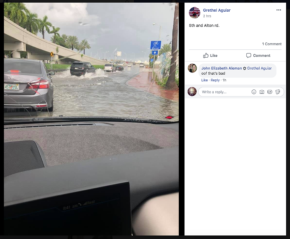Attach a photo using the camera icon
The width and height of the screenshot is (290, 239).
pos(262,92)
